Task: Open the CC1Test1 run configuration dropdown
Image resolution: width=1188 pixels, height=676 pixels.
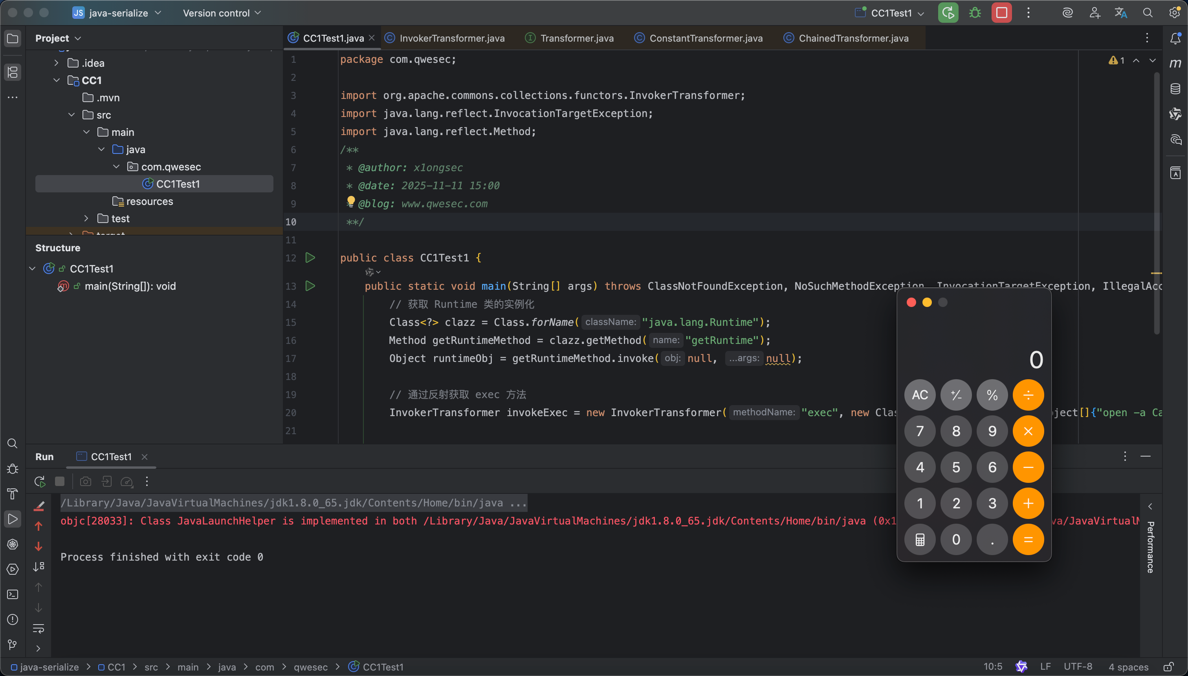Action: click(x=891, y=13)
